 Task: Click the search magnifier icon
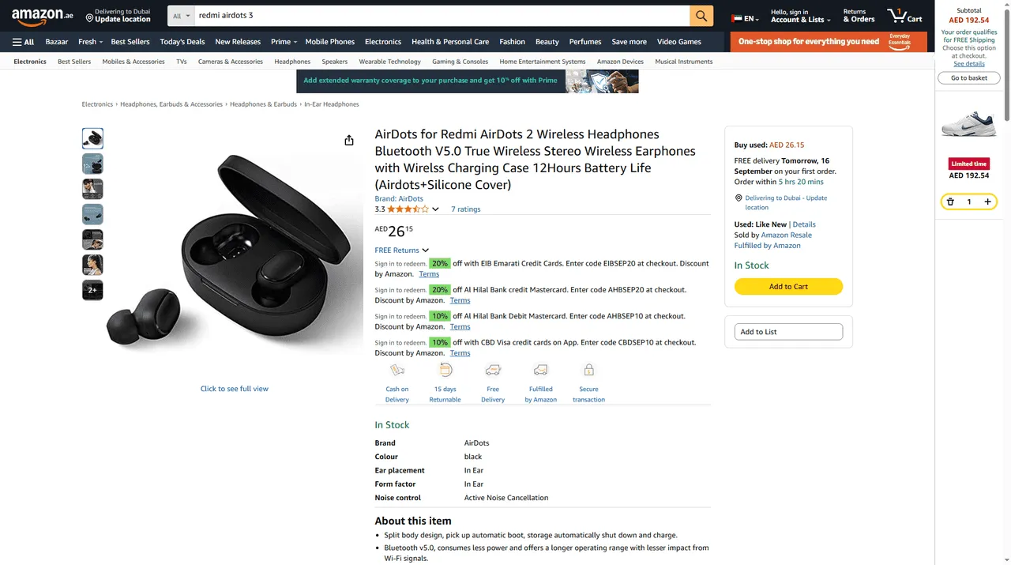pyautogui.click(x=700, y=15)
